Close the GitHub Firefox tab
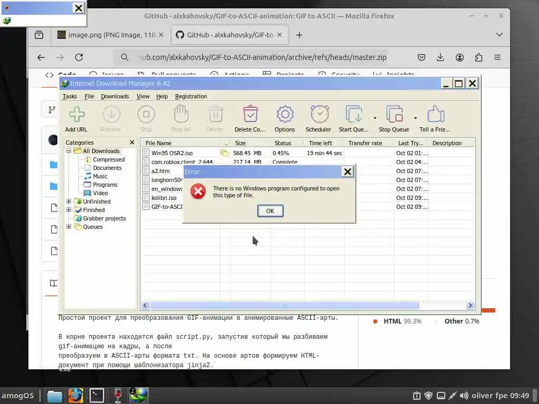539x404 pixels. [280, 35]
